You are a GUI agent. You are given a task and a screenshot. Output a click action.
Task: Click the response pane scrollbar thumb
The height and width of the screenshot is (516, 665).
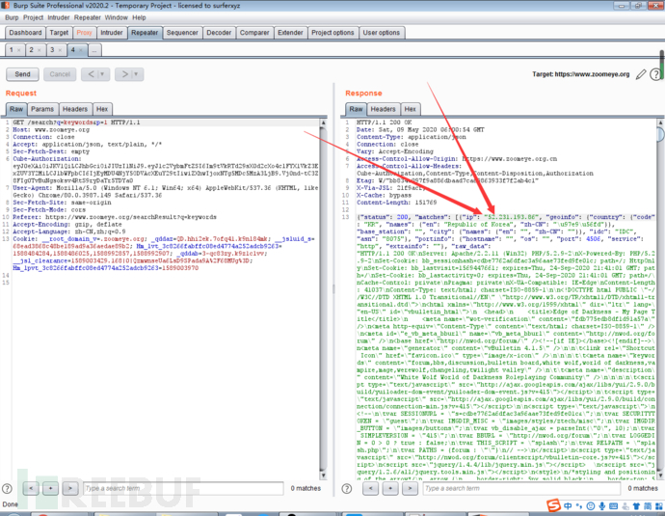coord(660,134)
